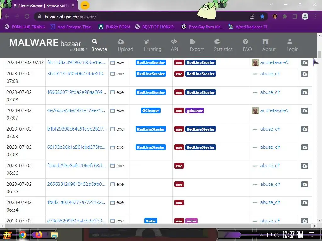Click the horizontal scrollbar at page bottom

[158, 226]
